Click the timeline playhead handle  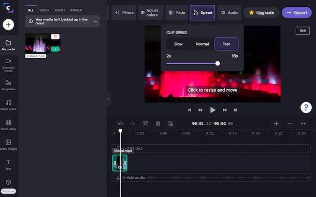point(120,131)
